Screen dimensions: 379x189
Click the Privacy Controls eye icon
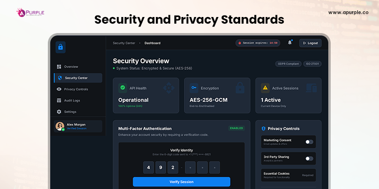59,89
